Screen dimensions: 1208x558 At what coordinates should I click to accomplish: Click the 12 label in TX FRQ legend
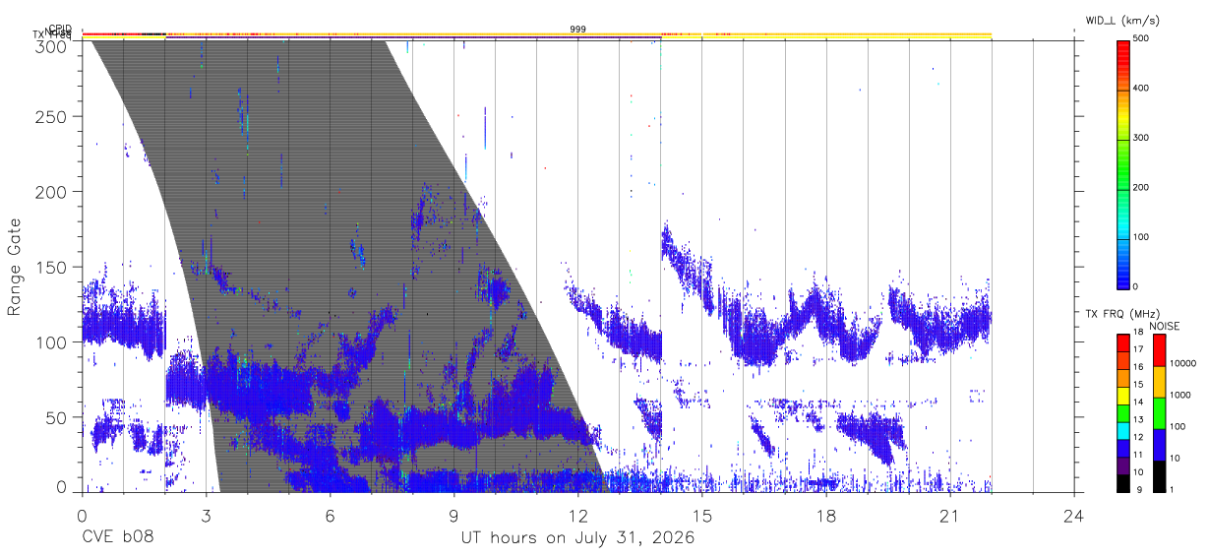1137,437
